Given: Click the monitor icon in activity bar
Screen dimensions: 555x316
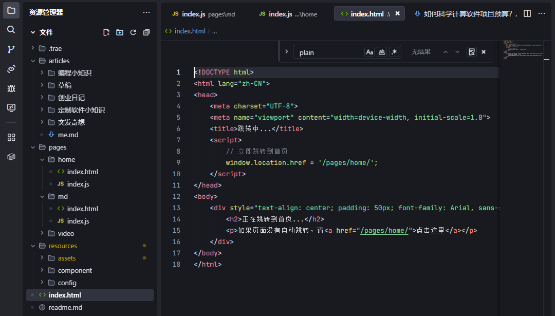Looking at the screenshot, I should click(x=11, y=107).
